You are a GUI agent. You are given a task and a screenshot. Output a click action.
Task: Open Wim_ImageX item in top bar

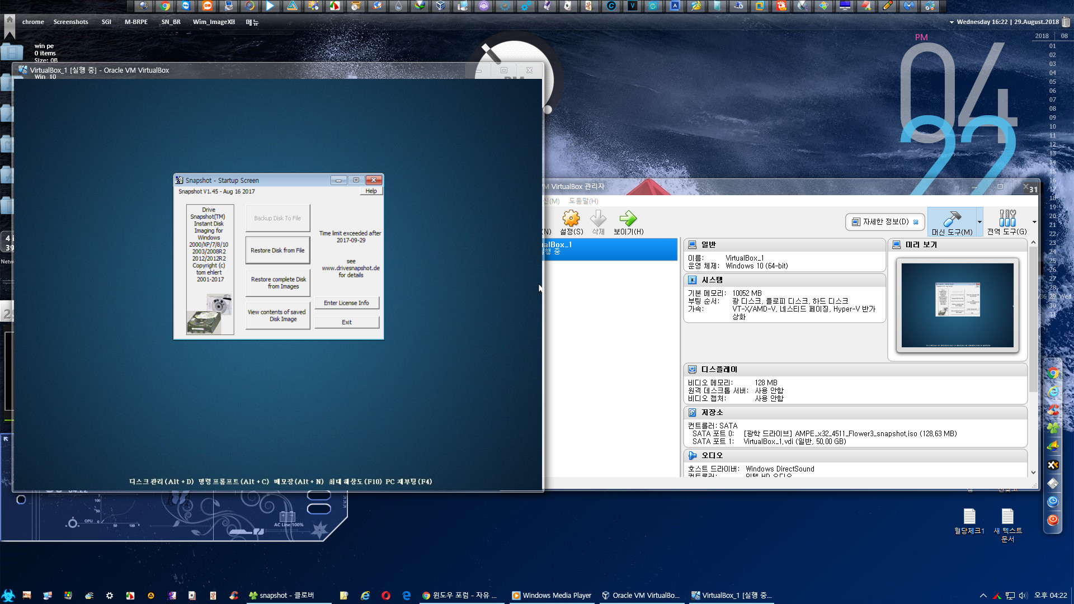[214, 22]
